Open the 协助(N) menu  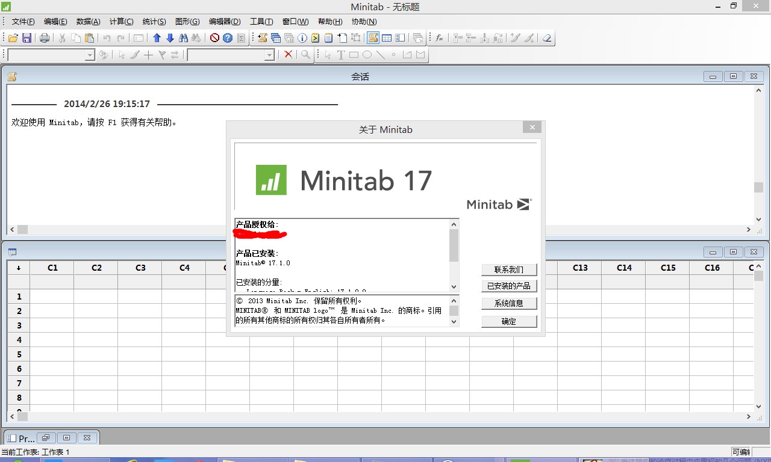364,22
